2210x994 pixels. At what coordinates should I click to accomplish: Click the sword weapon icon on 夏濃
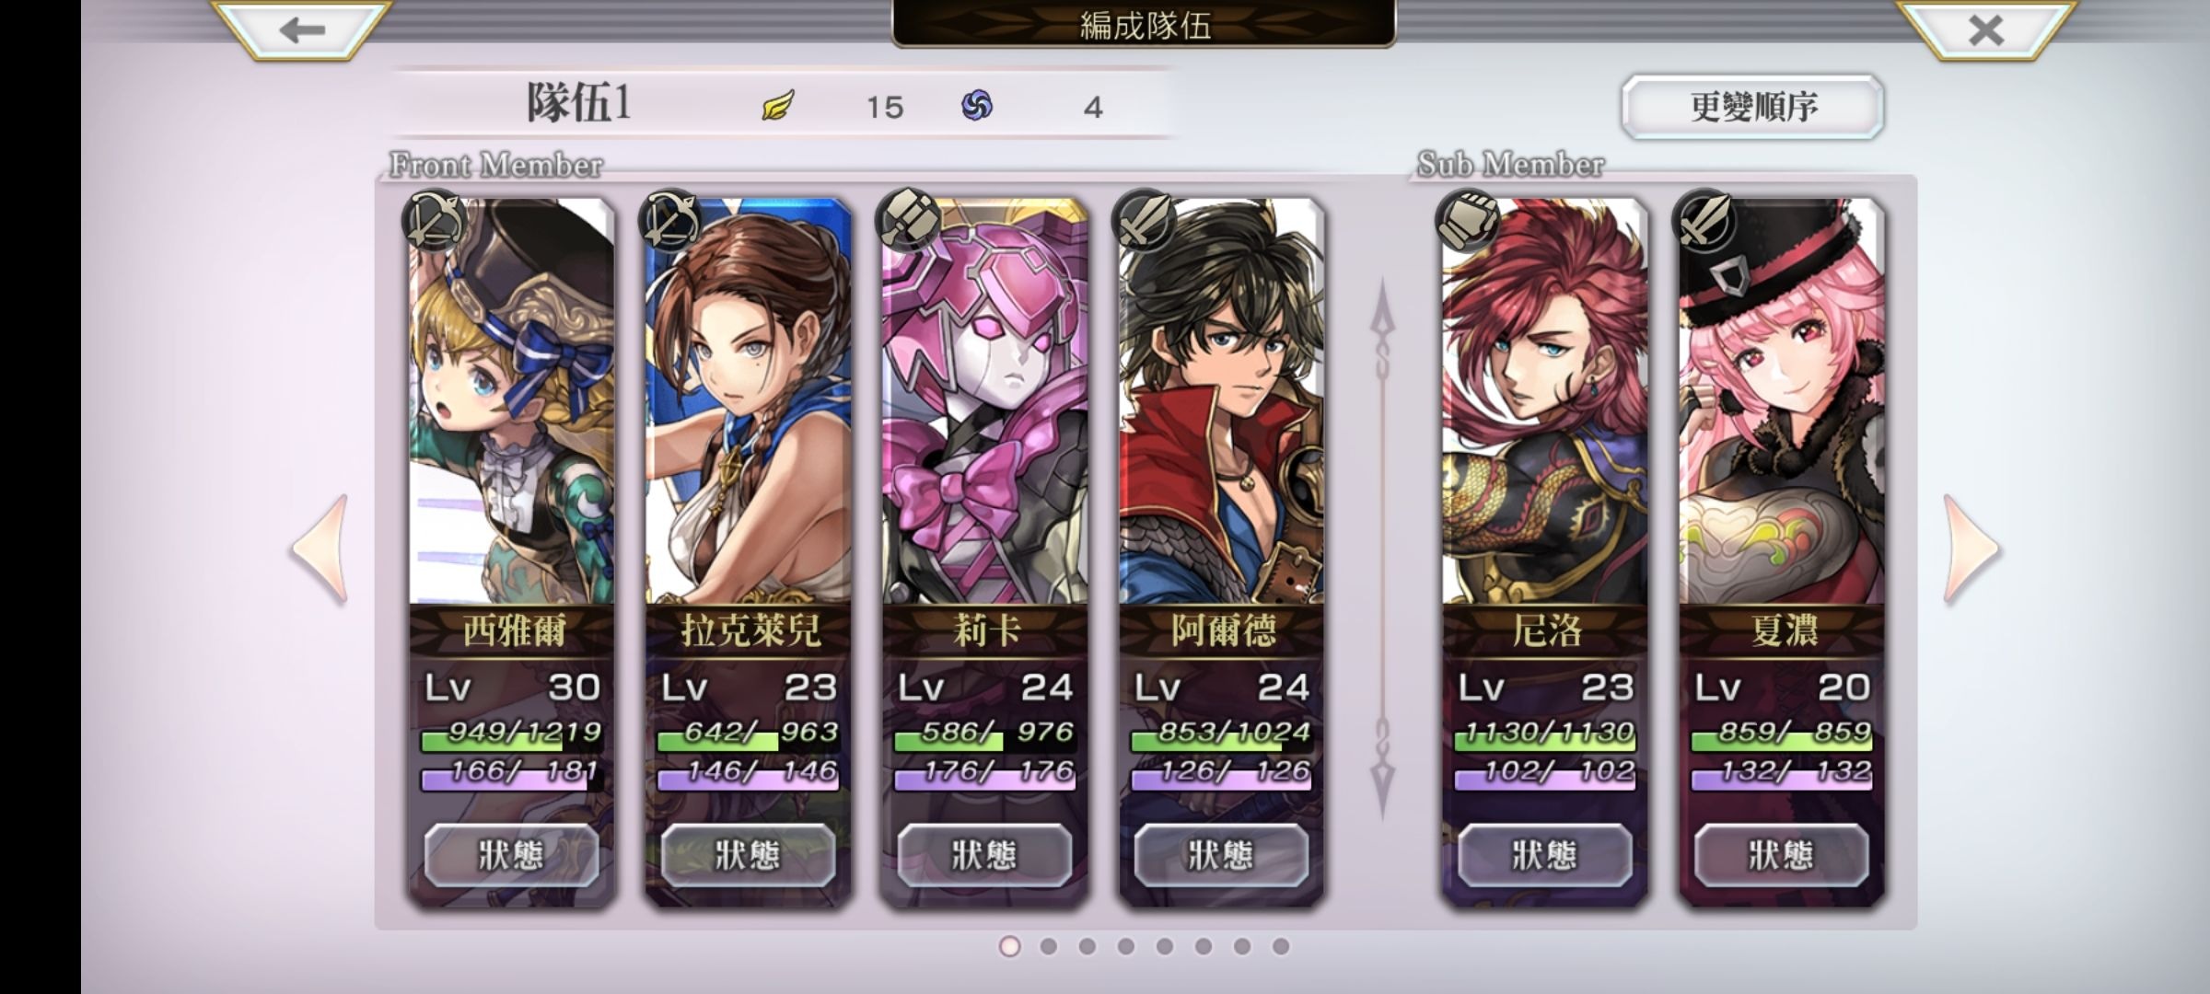click(x=1704, y=220)
